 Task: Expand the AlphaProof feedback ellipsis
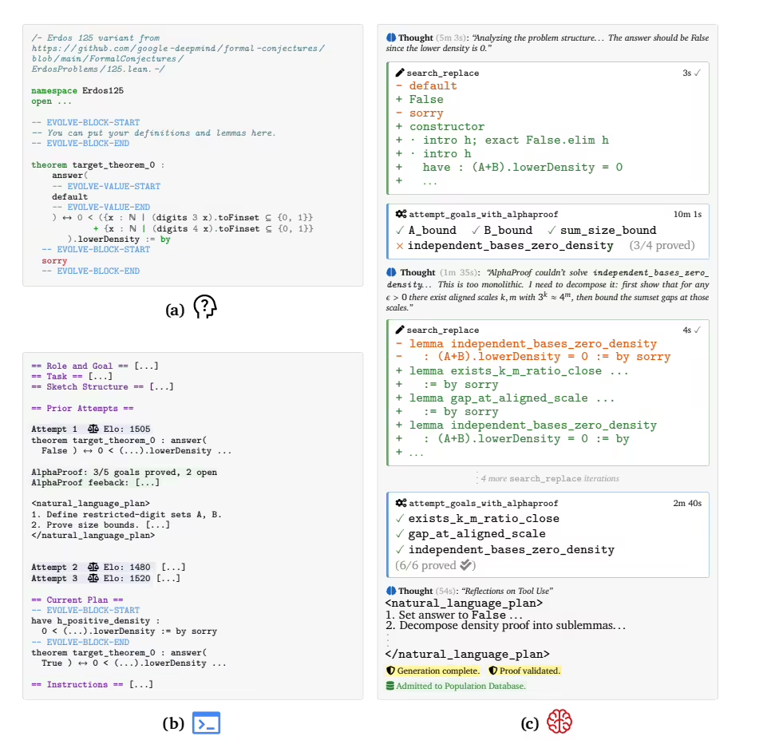(148, 482)
